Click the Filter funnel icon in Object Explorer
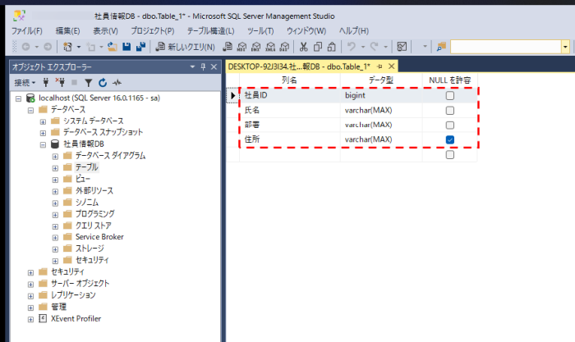 point(89,83)
